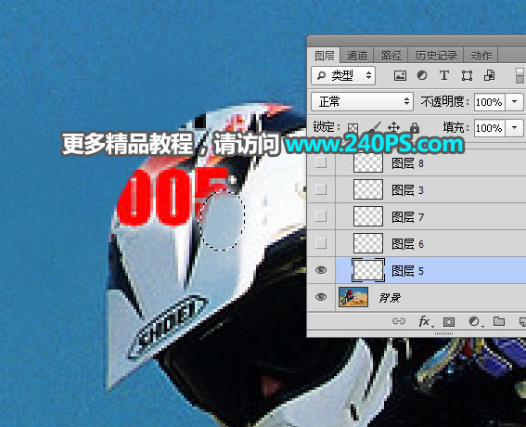
Task: Filter layers by pixel image icon
Action: click(x=400, y=75)
